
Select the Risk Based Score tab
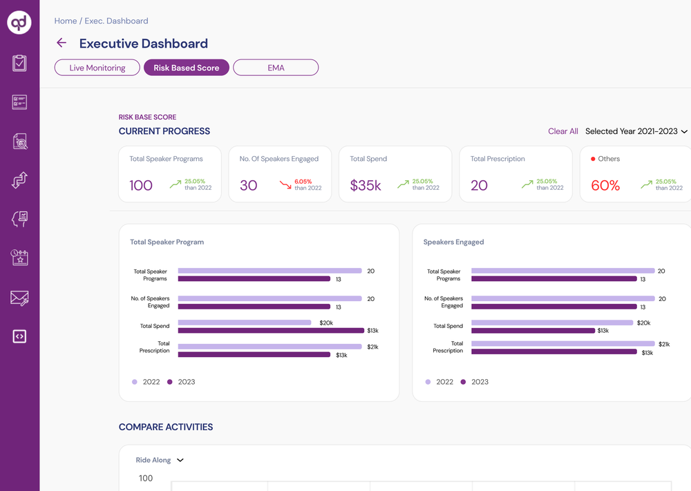(x=187, y=68)
